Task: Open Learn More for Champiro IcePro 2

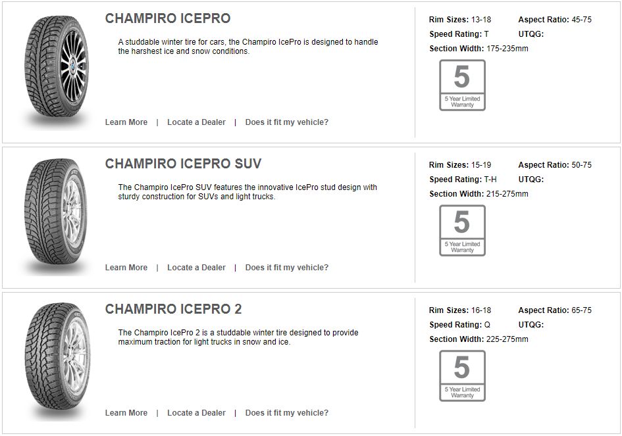Action: coord(126,413)
